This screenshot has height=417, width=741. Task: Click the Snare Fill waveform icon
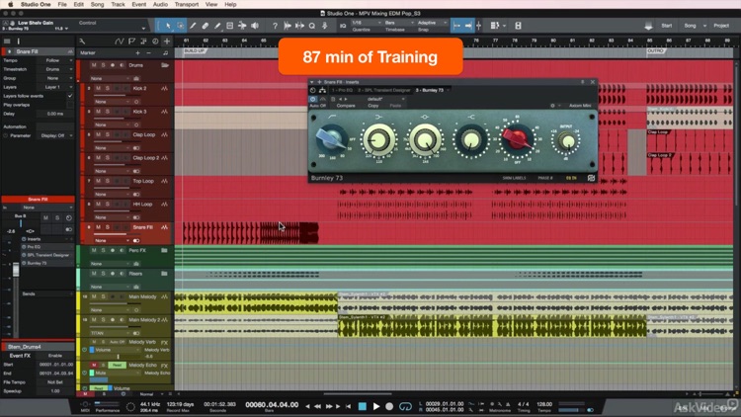[x=164, y=227]
